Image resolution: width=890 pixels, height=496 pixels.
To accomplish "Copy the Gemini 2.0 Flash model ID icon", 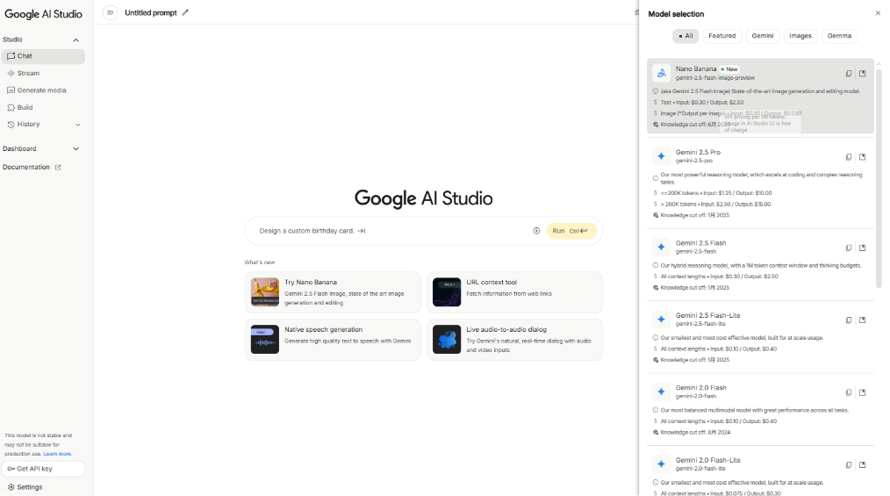I will [849, 392].
